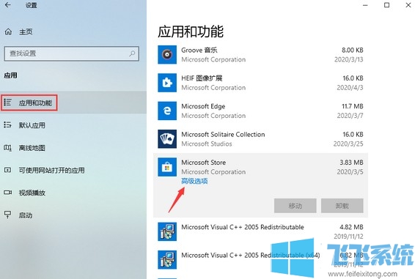Select 应用和功能 in sidebar
Viewport: 415px width, 279px height.
pos(73,103)
